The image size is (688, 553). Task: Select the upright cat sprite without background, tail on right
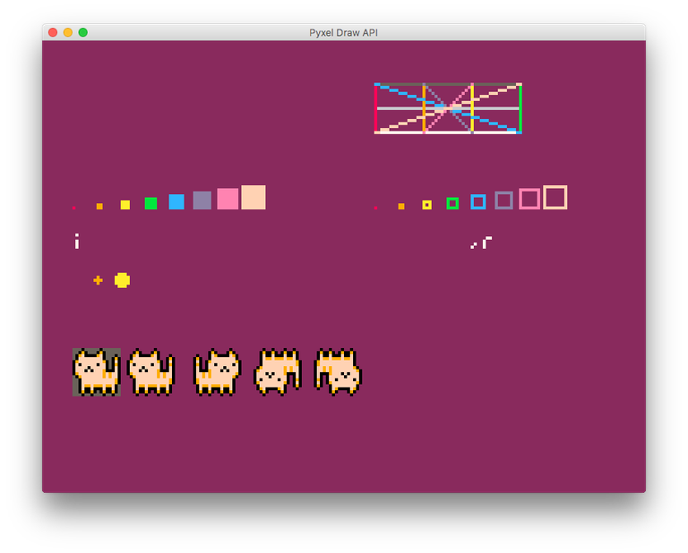(150, 372)
